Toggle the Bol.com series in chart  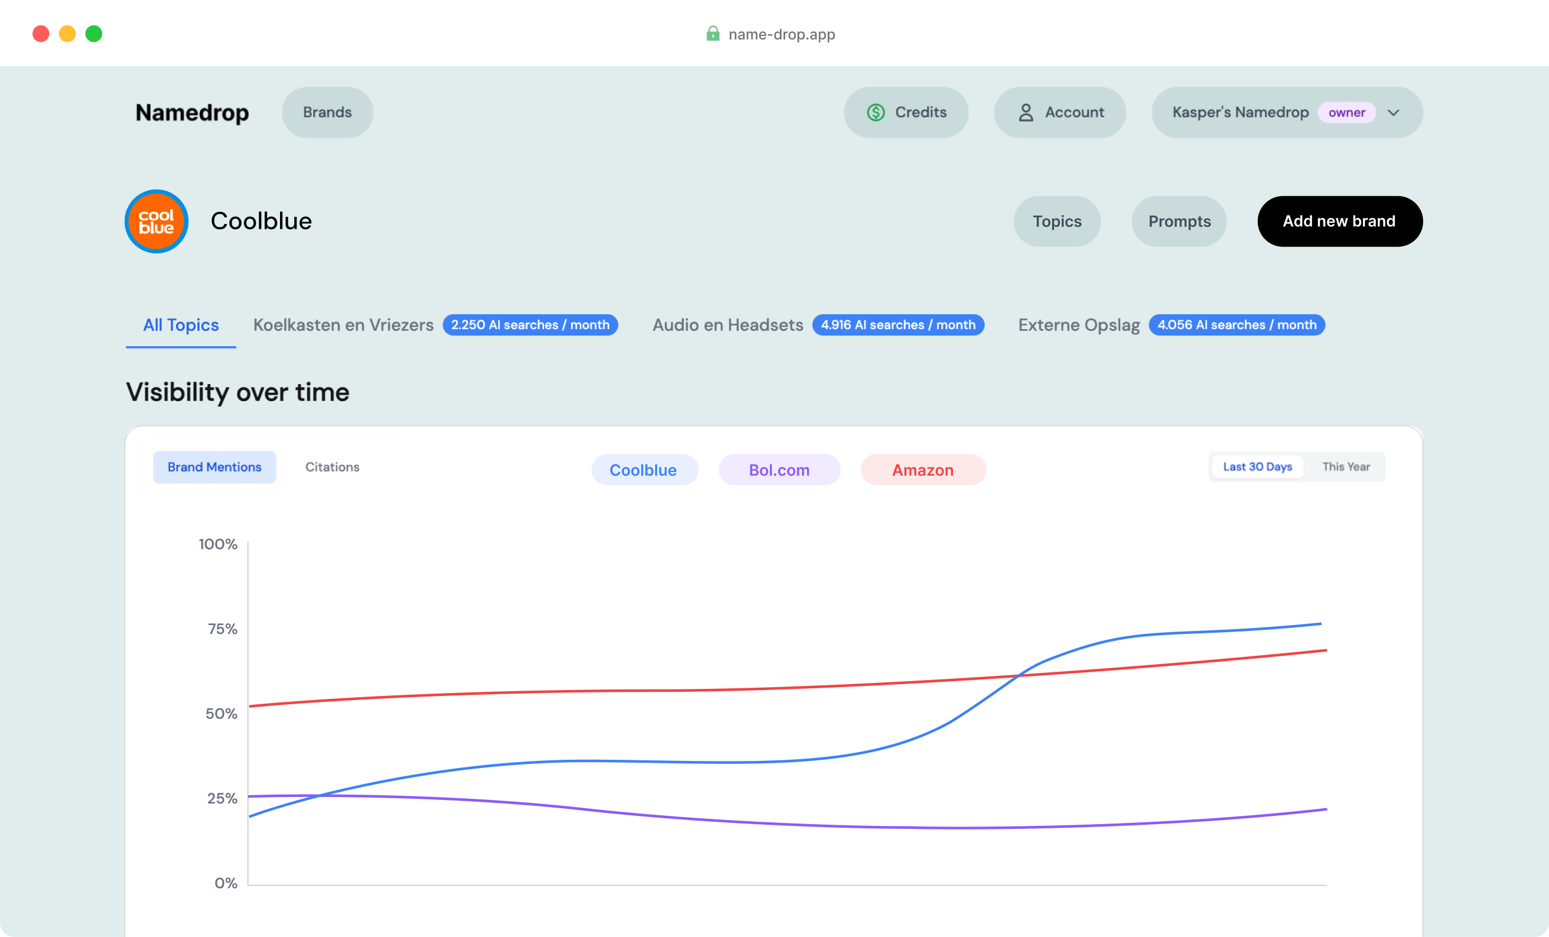(x=780, y=470)
